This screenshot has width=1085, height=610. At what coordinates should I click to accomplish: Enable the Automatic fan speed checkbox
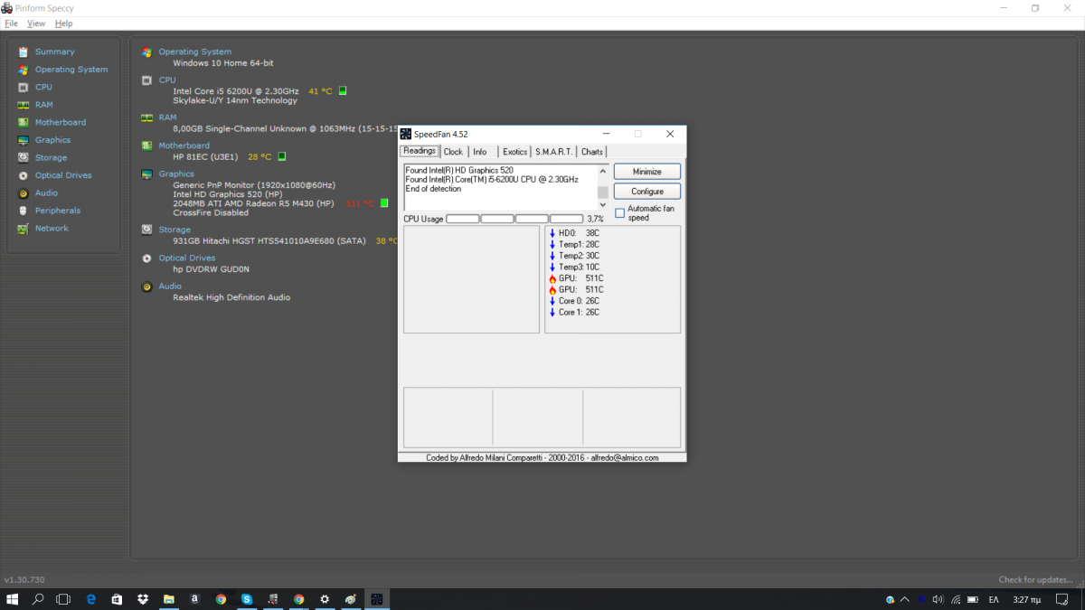[x=620, y=213]
